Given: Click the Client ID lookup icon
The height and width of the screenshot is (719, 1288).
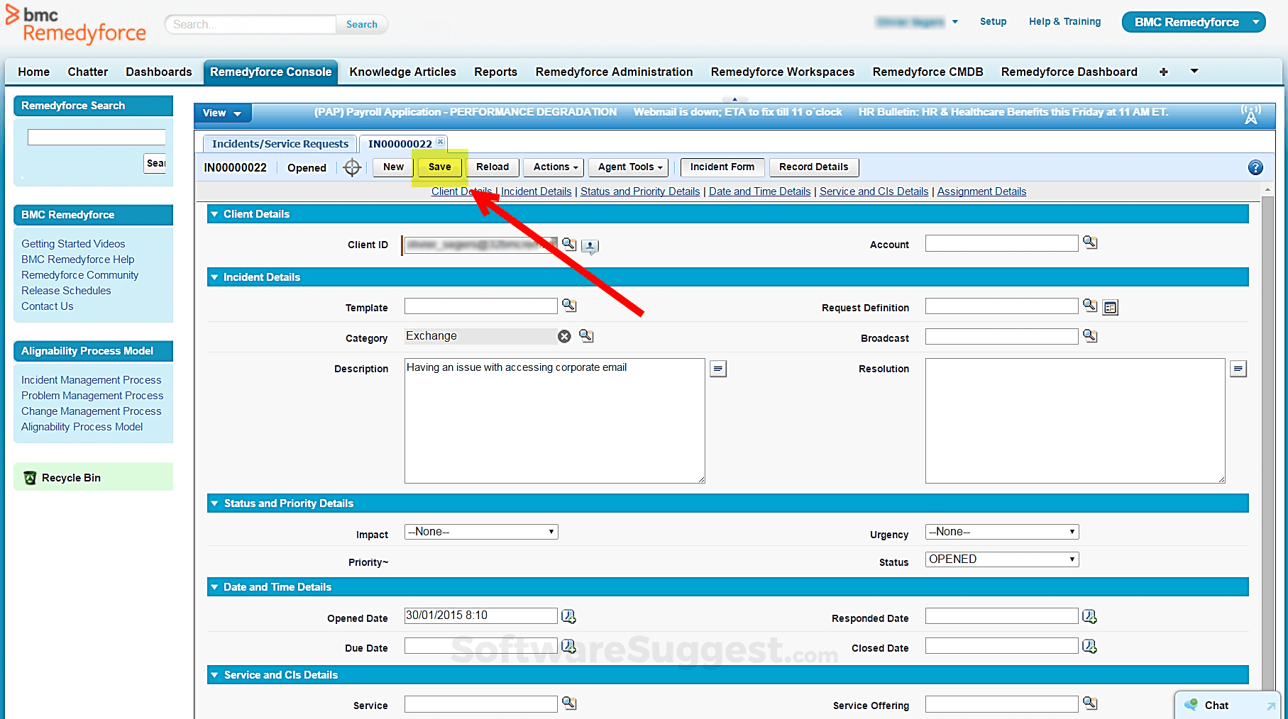Looking at the screenshot, I should click(x=569, y=244).
